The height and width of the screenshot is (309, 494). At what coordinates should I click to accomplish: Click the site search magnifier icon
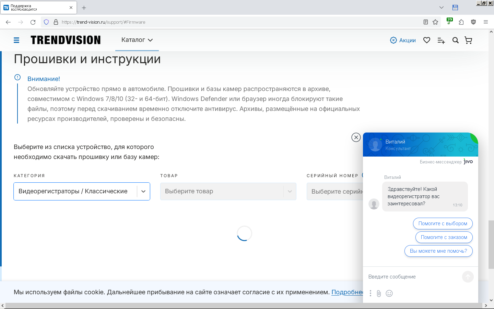(x=456, y=40)
